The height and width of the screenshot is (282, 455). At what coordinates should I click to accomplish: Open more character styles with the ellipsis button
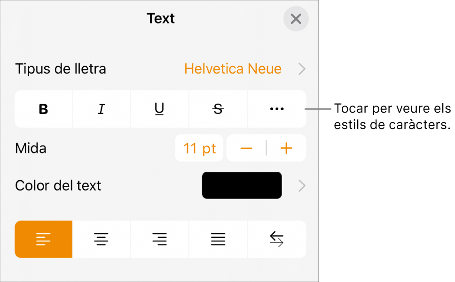pyautogui.click(x=276, y=109)
